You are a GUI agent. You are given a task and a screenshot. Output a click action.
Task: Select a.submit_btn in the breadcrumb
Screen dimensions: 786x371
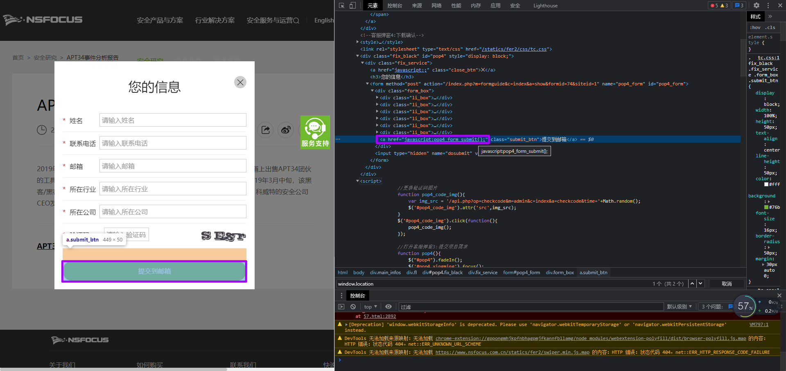593,273
